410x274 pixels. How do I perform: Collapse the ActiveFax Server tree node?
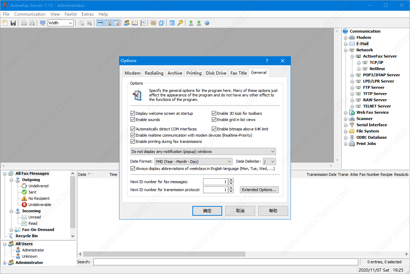[352, 57]
